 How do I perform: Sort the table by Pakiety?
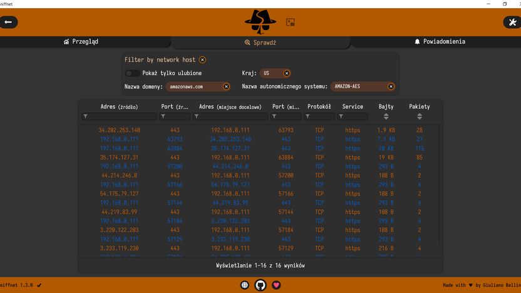(420, 116)
